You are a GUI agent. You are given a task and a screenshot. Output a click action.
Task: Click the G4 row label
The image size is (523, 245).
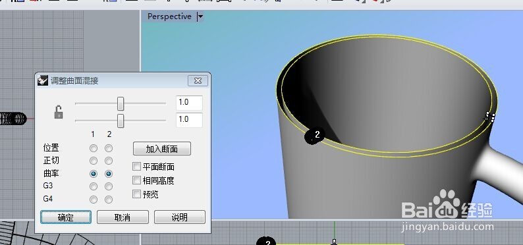pyautogui.click(x=48, y=199)
